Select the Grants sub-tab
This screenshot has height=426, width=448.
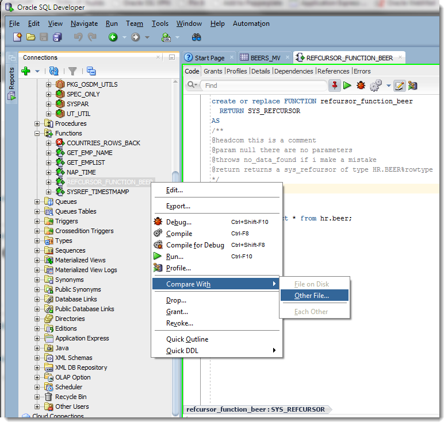coord(213,71)
